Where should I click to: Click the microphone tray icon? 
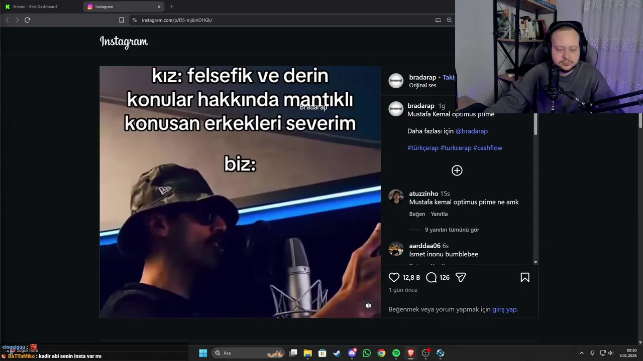click(x=592, y=353)
